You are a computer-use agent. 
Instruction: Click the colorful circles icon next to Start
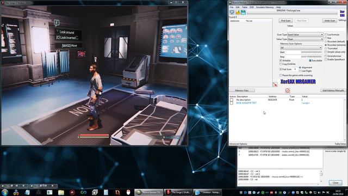pyautogui.click(x=16, y=192)
